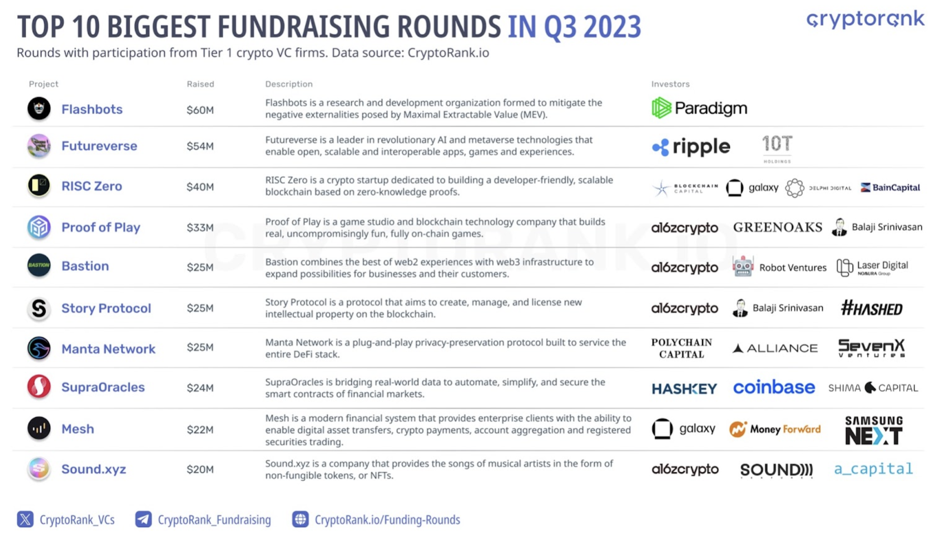
Task: Click the SupraOracles red logo icon
Action: click(39, 387)
